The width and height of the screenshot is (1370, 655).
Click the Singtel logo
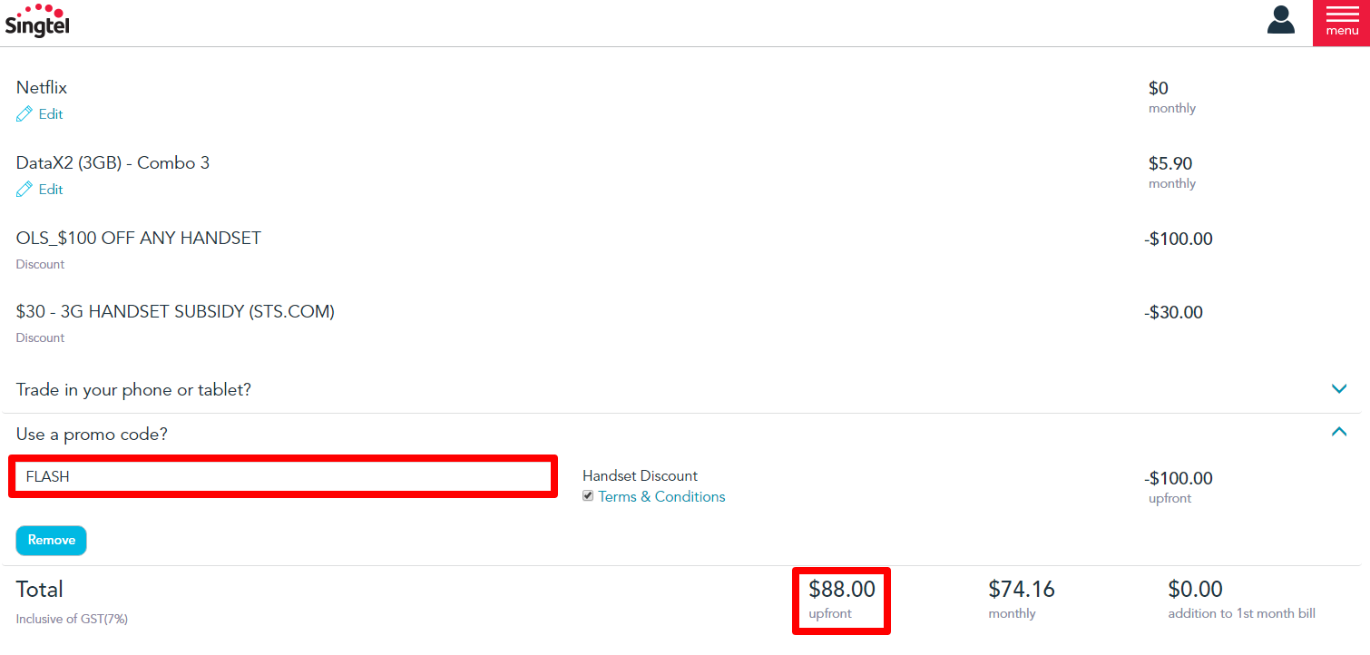tap(37, 20)
